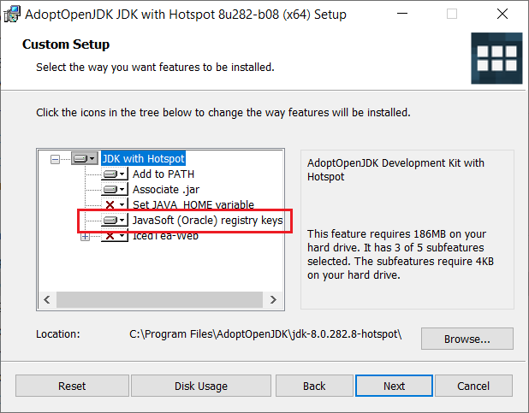Select the Add to PATH feature label
Image resolution: width=529 pixels, height=413 pixels.
[163, 174]
